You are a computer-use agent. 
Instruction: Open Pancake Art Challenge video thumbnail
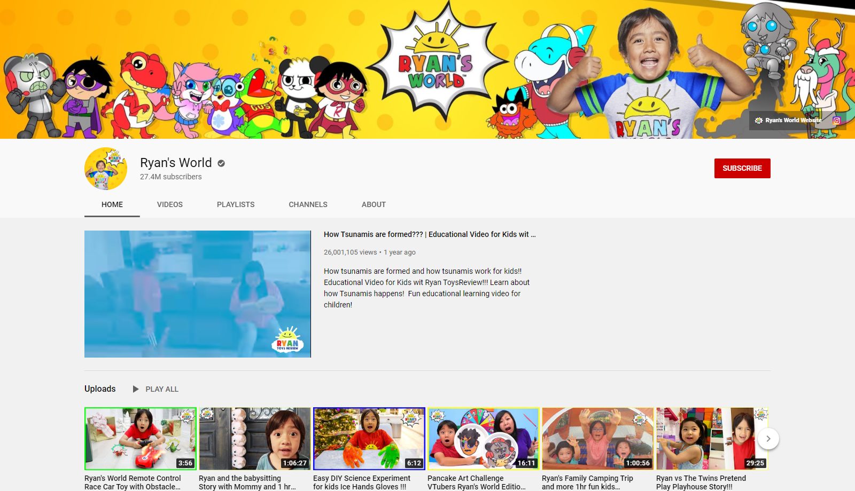[484, 439]
